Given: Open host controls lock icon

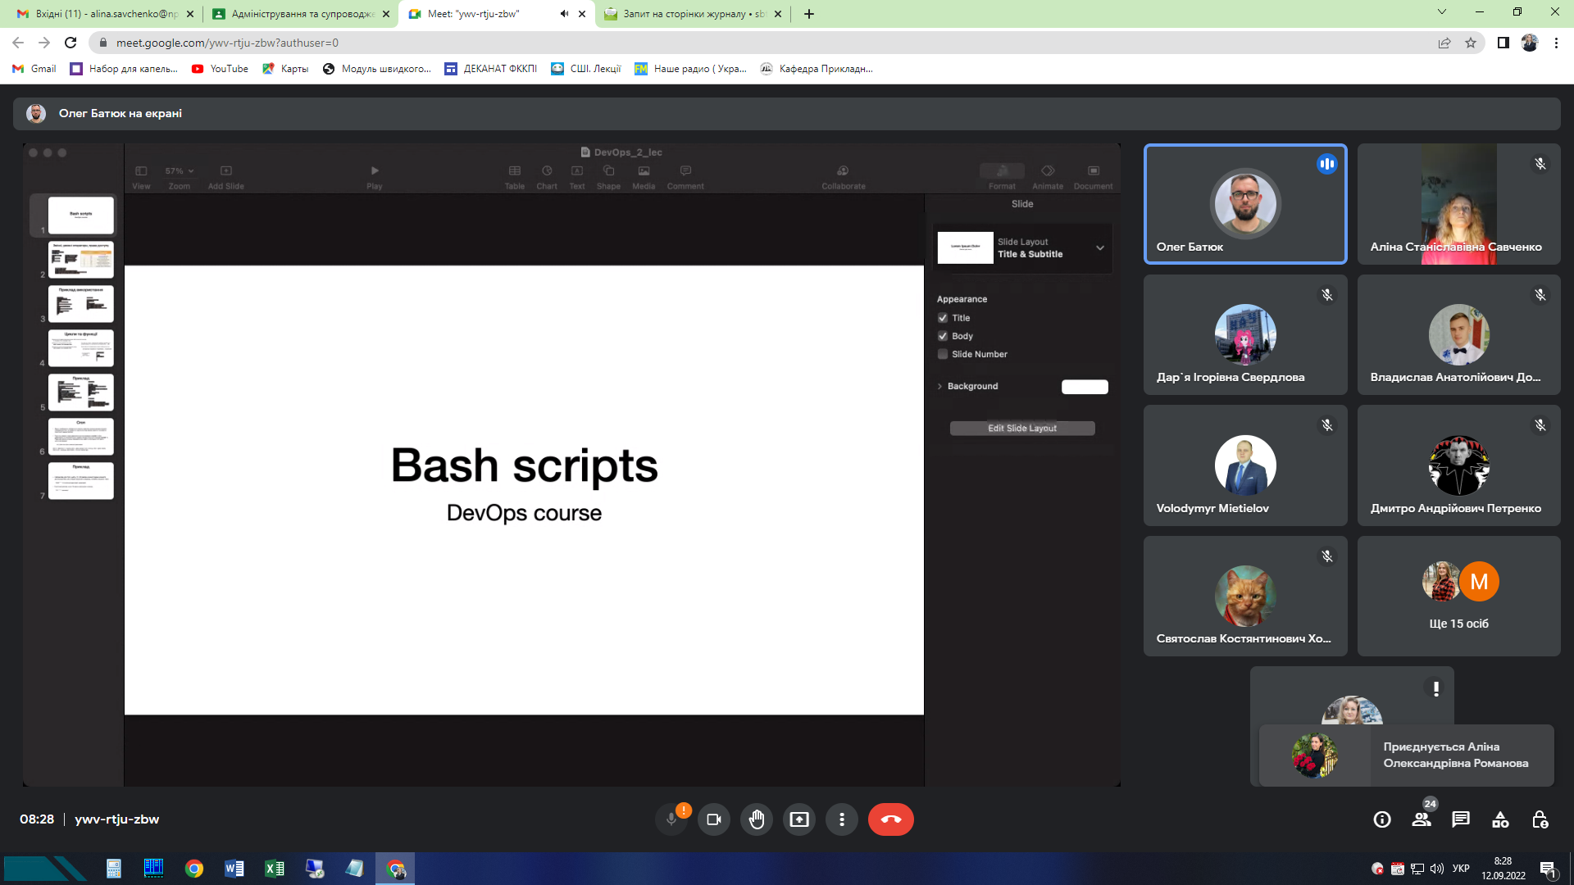Looking at the screenshot, I should tap(1540, 819).
